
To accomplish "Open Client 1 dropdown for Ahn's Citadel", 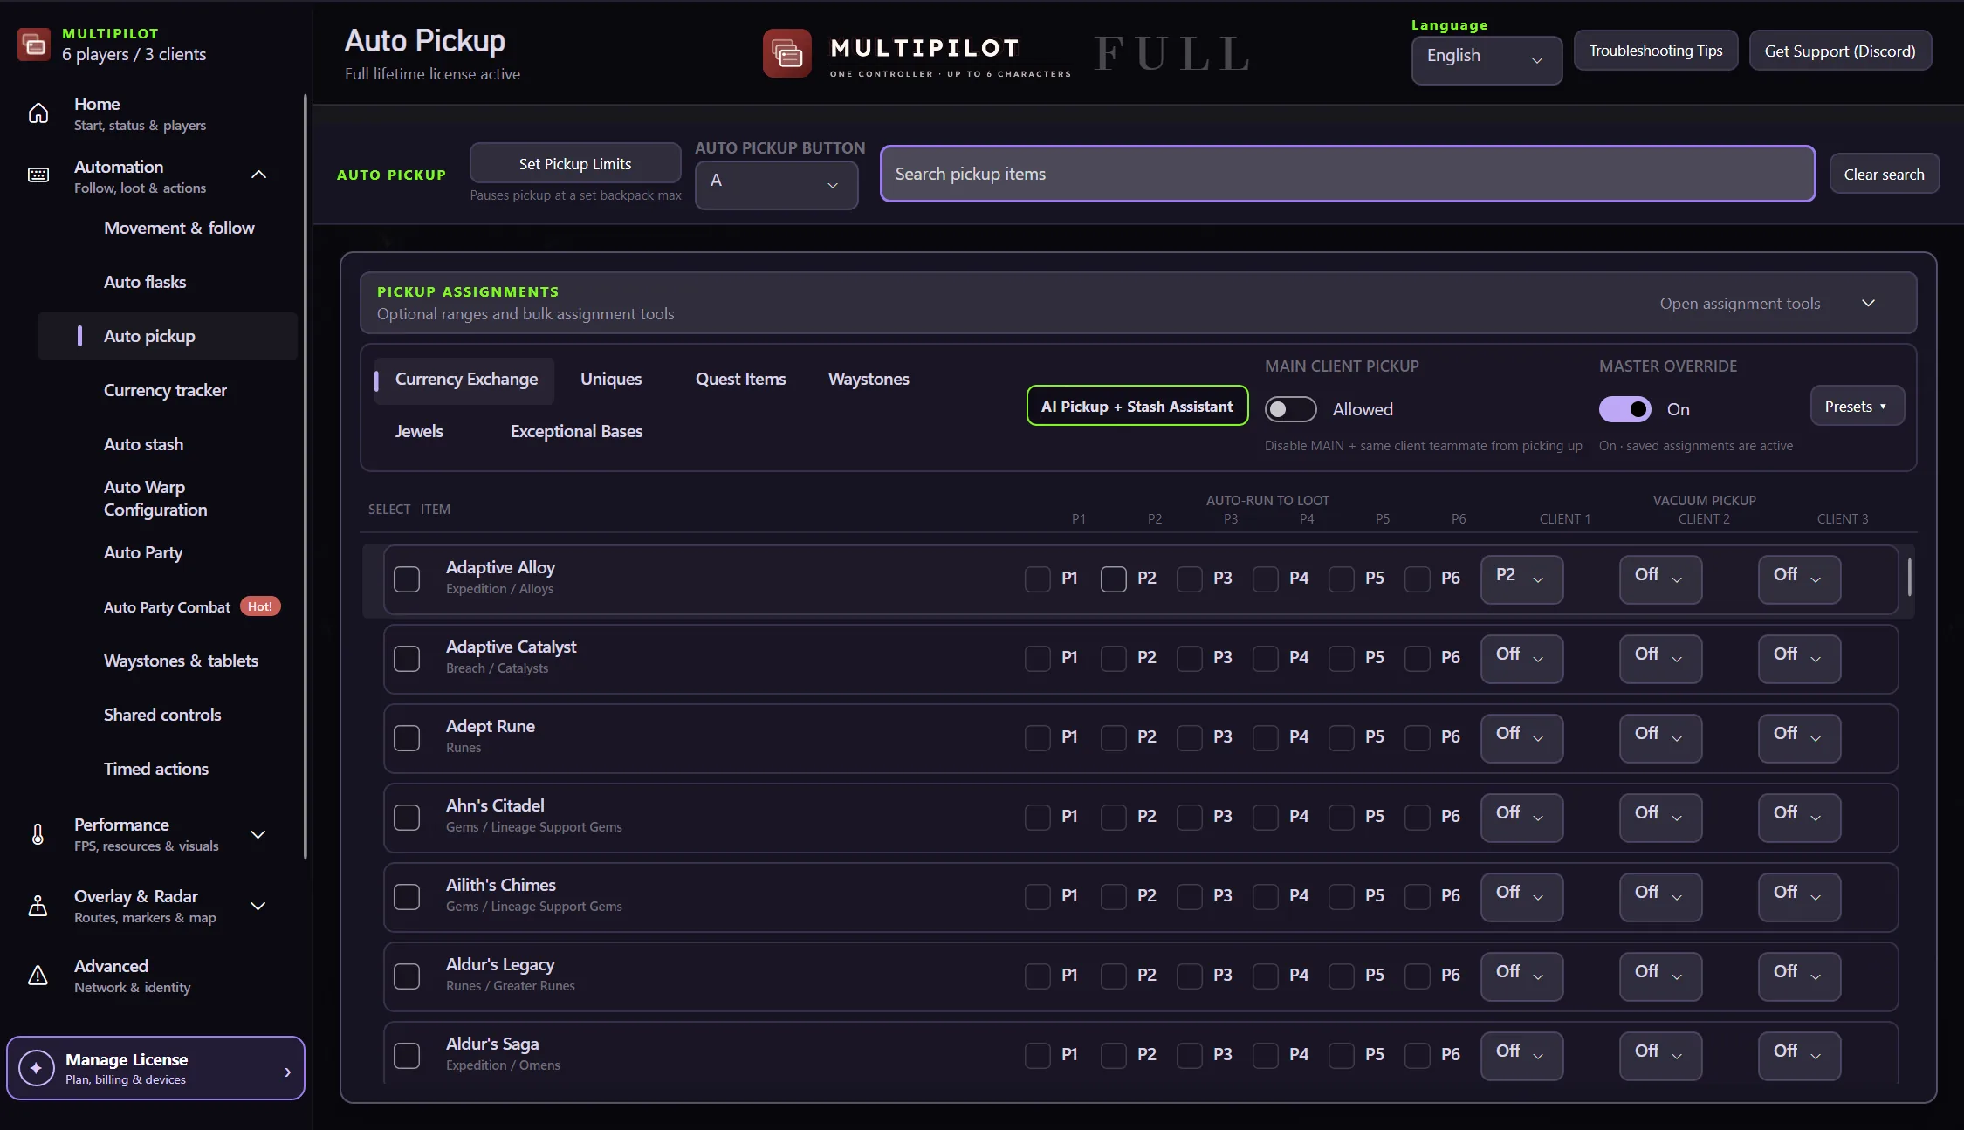I will pyautogui.click(x=1521, y=818).
